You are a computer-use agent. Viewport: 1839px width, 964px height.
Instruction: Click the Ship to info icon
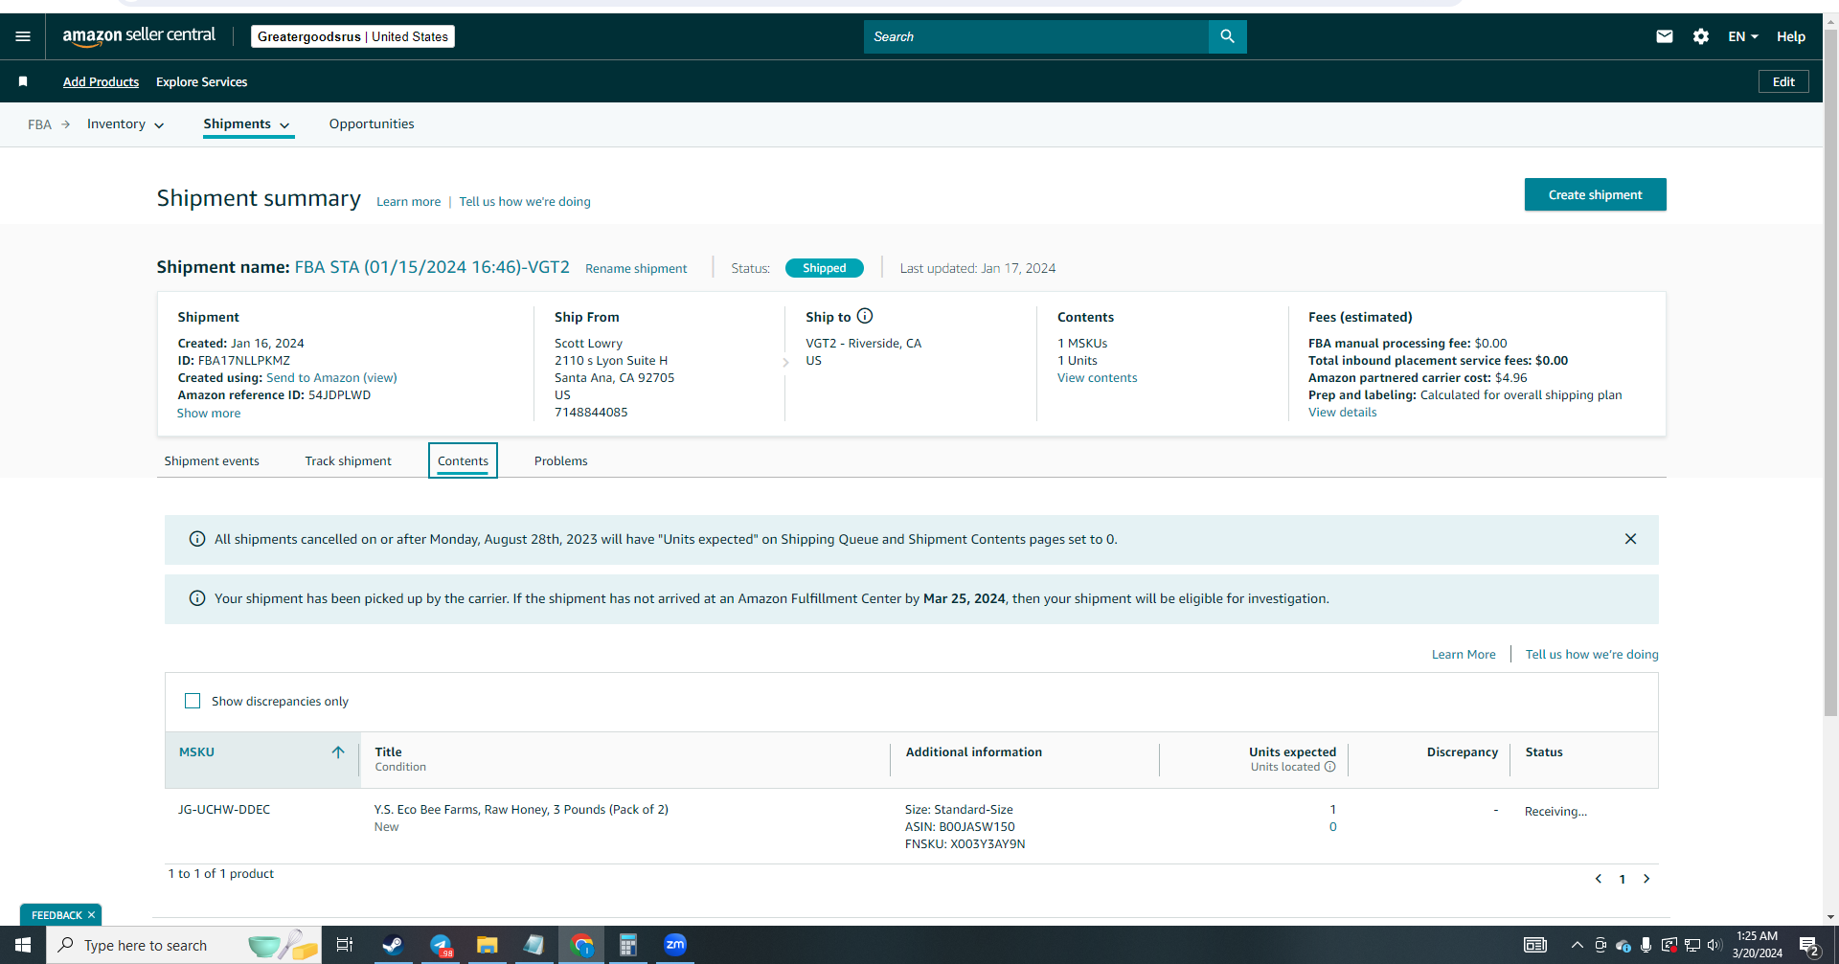tap(865, 316)
